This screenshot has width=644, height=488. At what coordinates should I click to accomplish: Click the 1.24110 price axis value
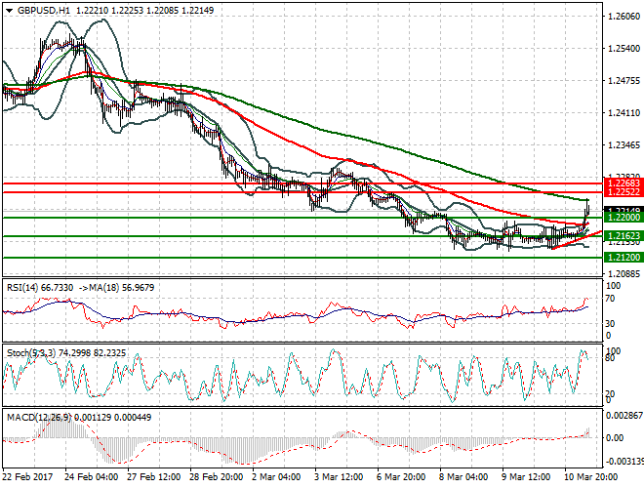[x=624, y=112]
